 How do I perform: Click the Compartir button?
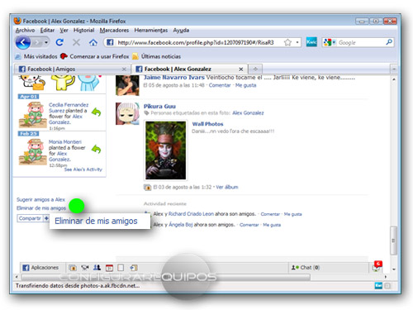coord(30,218)
